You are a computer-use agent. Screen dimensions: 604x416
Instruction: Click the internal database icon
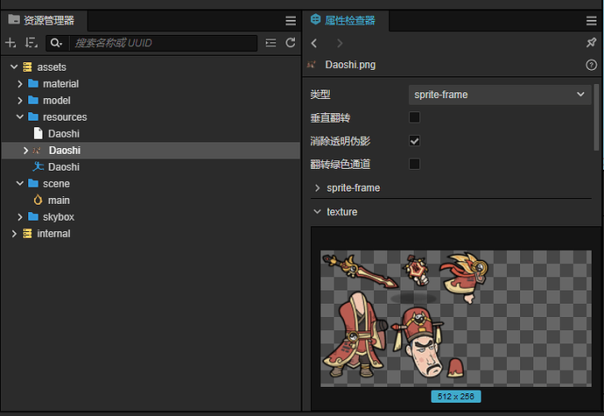27,234
